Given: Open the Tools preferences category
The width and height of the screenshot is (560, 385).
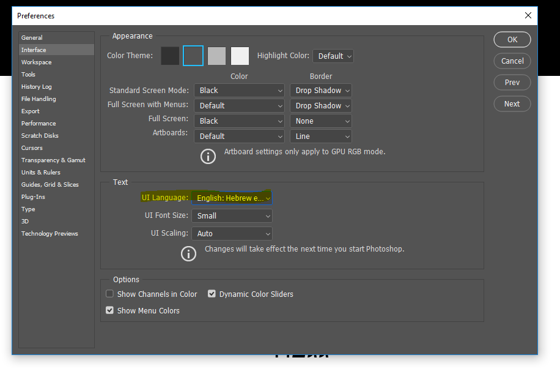Looking at the screenshot, I should click(56, 74).
